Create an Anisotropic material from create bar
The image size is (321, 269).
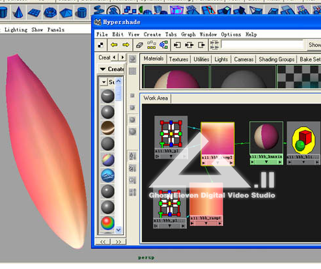[x=107, y=96]
